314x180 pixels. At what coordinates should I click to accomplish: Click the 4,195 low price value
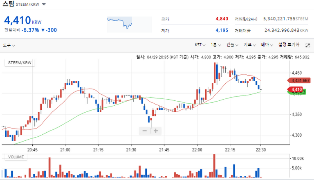[x=222, y=30]
